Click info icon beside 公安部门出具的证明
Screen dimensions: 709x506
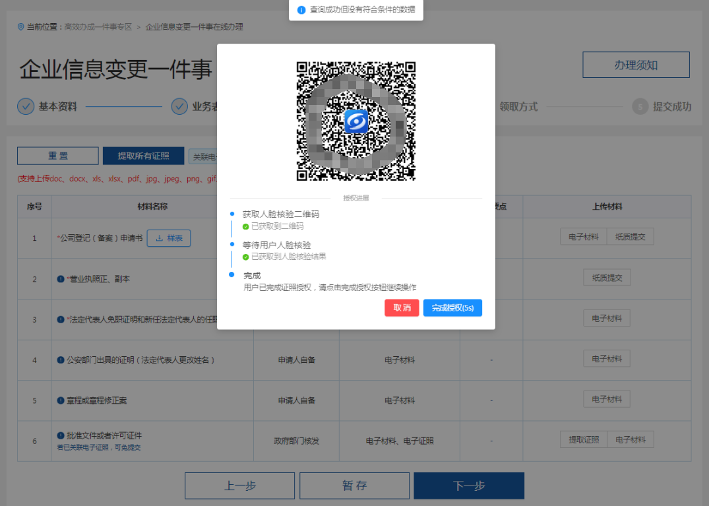pyautogui.click(x=61, y=360)
